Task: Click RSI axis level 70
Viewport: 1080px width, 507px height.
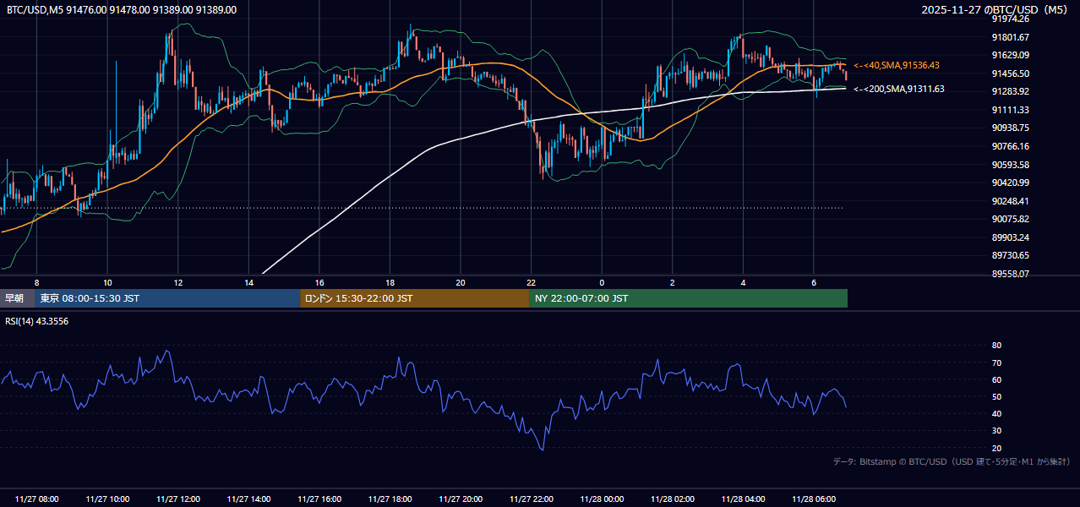Action: pos(996,363)
